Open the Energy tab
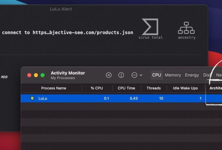Screen dimensions: 222x150 coord(192,75)
